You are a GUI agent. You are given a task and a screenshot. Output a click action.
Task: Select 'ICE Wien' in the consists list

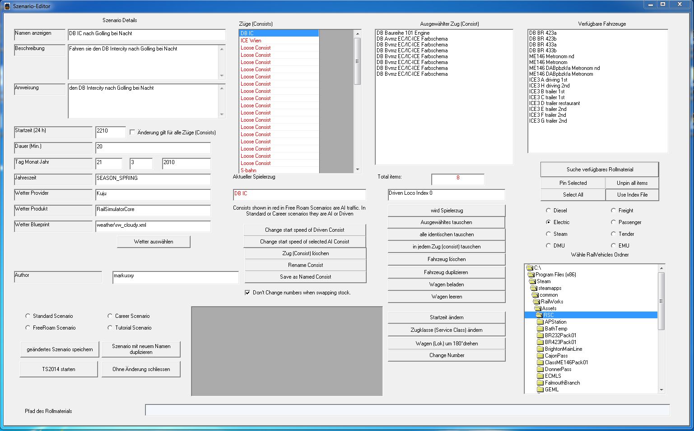251,41
